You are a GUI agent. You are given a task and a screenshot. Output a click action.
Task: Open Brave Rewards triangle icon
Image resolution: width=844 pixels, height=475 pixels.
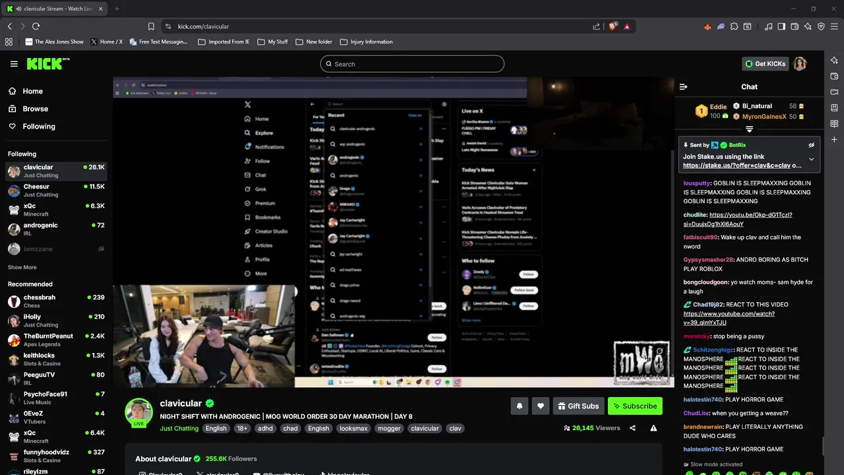point(626,26)
